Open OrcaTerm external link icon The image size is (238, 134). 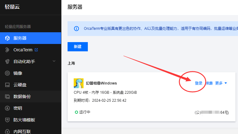tap(36, 50)
